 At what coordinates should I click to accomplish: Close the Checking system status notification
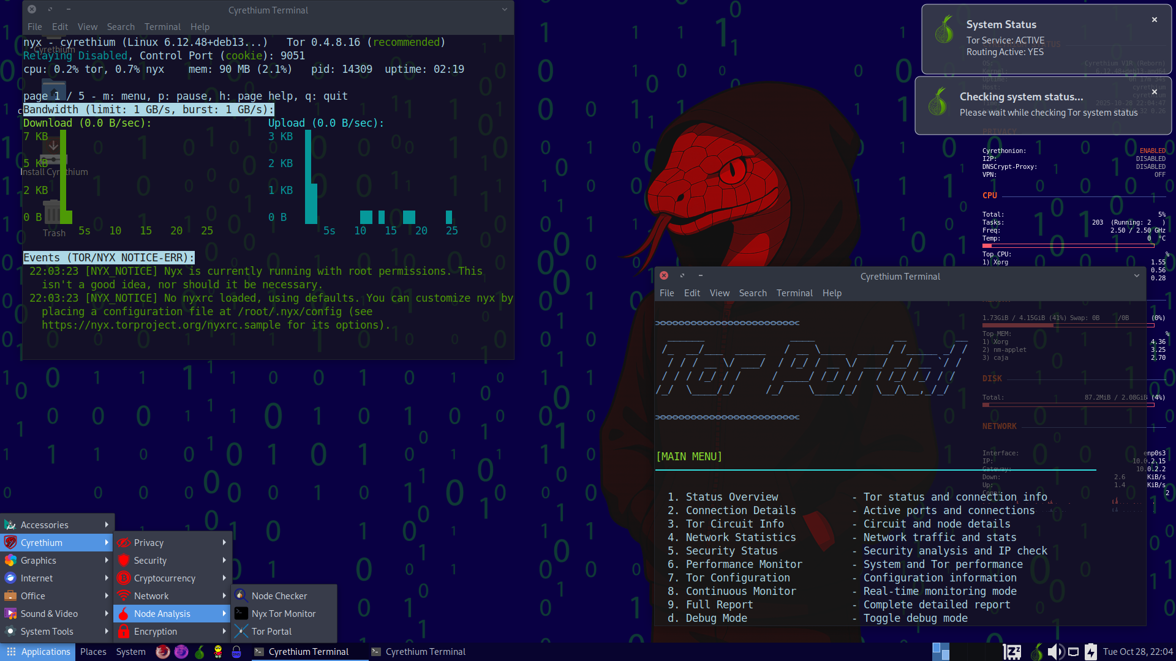click(1155, 92)
